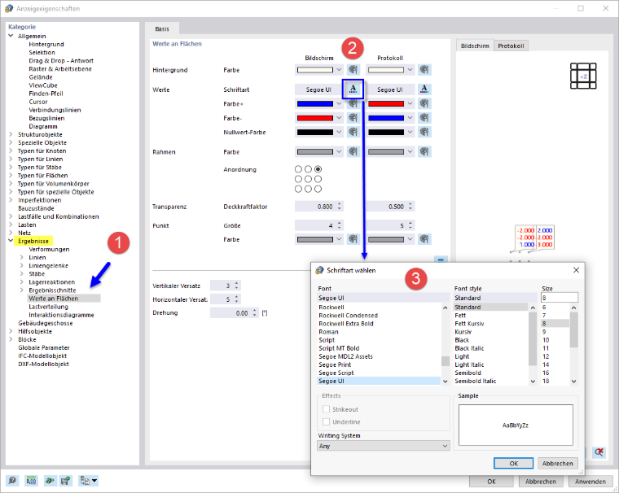
Task: Select bottom-right Anordnung radio button
Action: (x=318, y=189)
